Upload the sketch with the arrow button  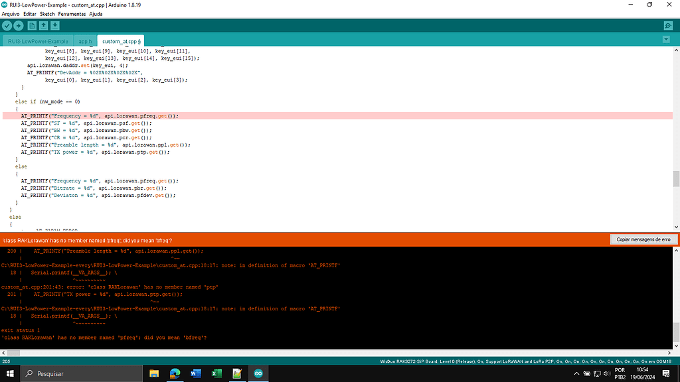pyautogui.click(x=19, y=25)
